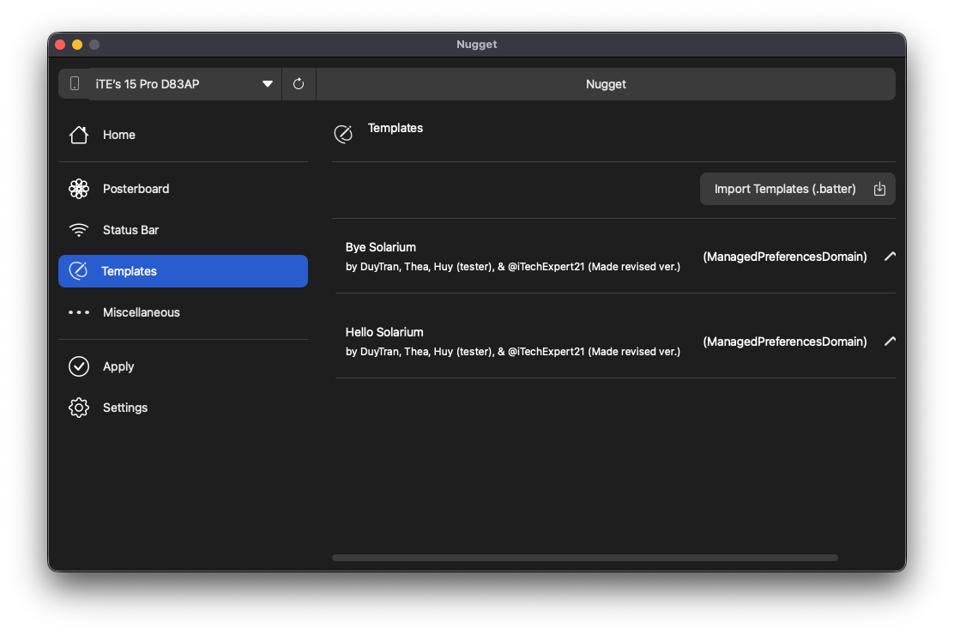The height and width of the screenshot is (635, 954).
Task: Open the Settings page
Action: point(183,408)
